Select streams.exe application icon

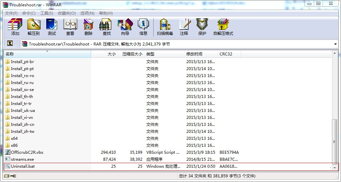(x=8, y=159)
